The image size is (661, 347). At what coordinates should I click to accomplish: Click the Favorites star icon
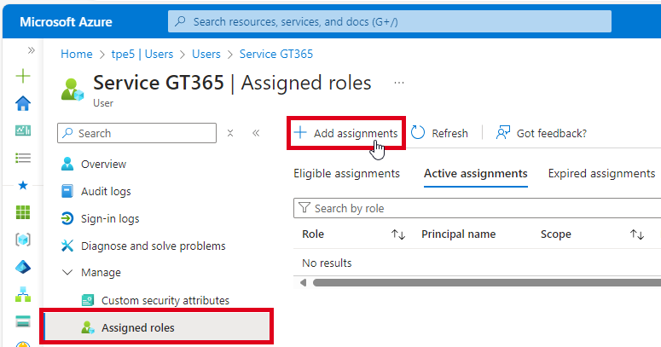pos(23,185)
